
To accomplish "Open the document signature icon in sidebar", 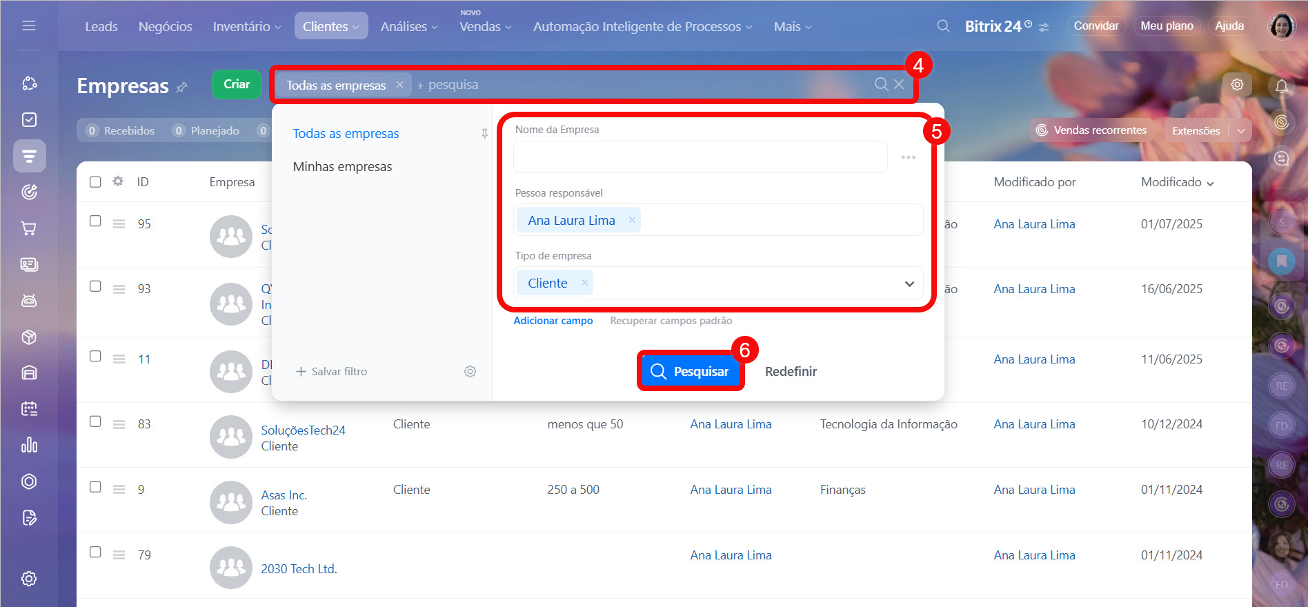I will click(x=29, y=517).
